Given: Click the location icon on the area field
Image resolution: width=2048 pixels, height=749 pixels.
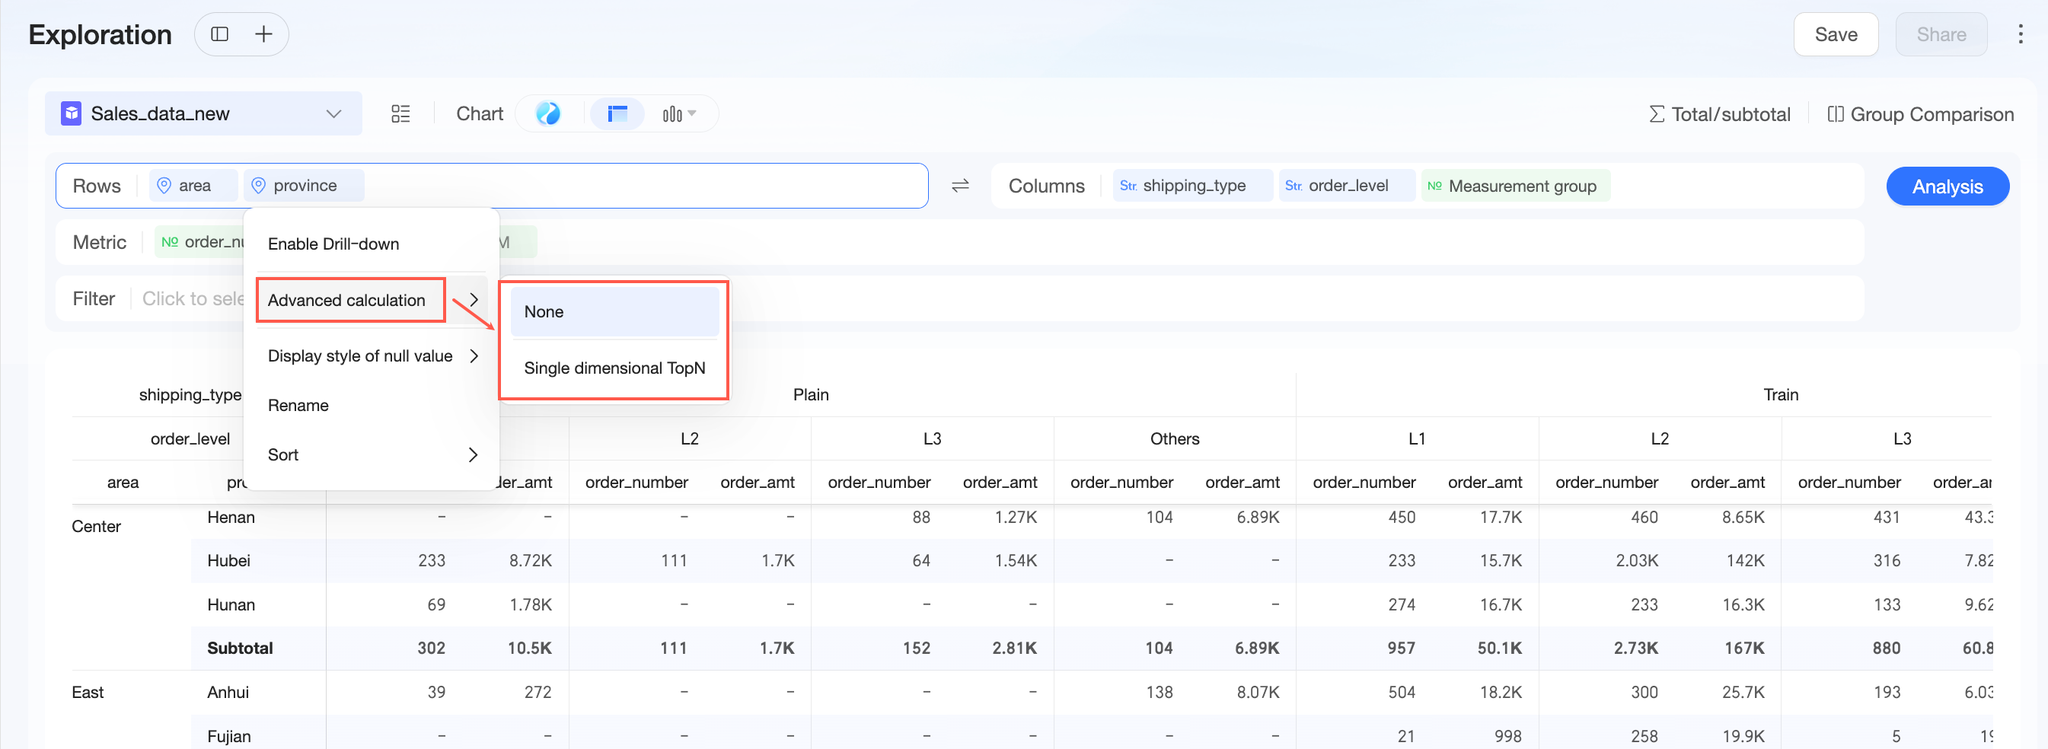Looking at the screenshot, I should pos(164,185).
